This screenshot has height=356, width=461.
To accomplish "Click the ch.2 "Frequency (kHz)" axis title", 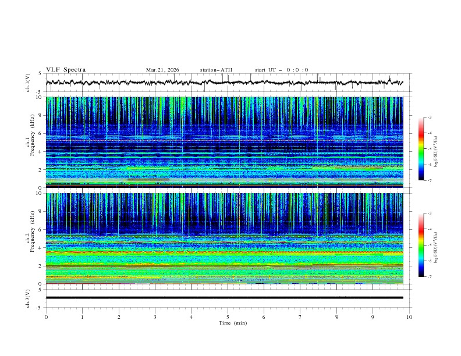I will tap(33, 232).
